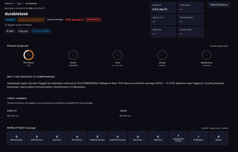Select the Impact ATT&CK tile

pos(219,138)
